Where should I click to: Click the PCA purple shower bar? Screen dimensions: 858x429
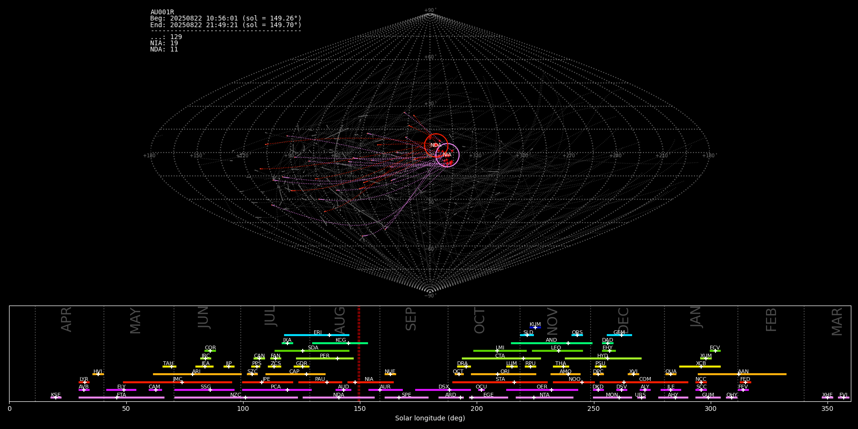277,389
